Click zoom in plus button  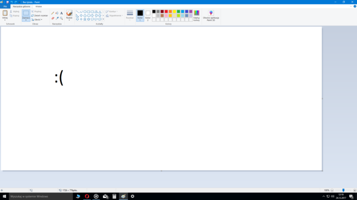pyautogui.click(x=354, y=190)
